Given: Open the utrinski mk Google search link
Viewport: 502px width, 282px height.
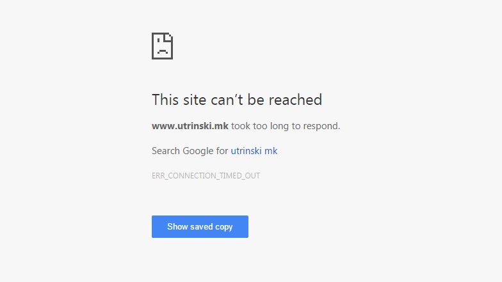Looking at the screenshot, I should pos(254,151).
